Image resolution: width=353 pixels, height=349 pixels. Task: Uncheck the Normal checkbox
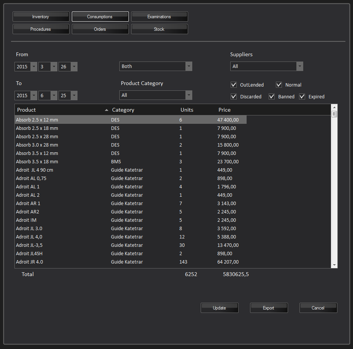[x=279, y=85]
